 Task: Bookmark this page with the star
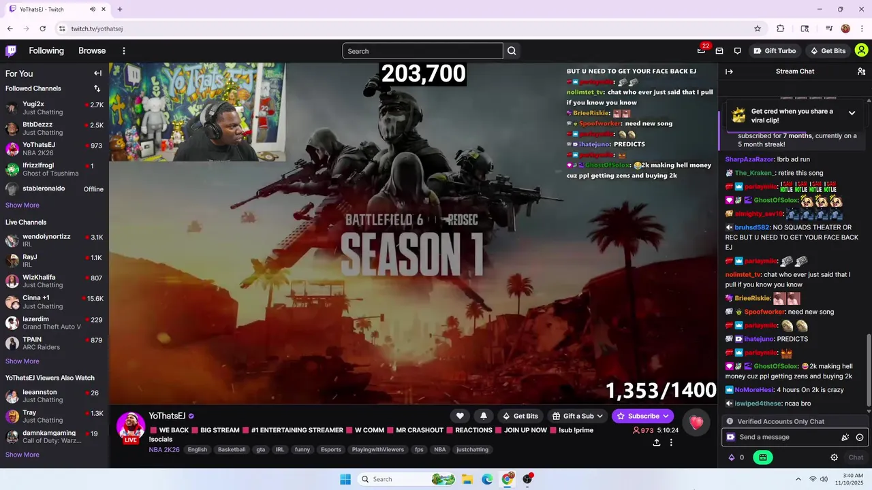(x=757, y=29)
